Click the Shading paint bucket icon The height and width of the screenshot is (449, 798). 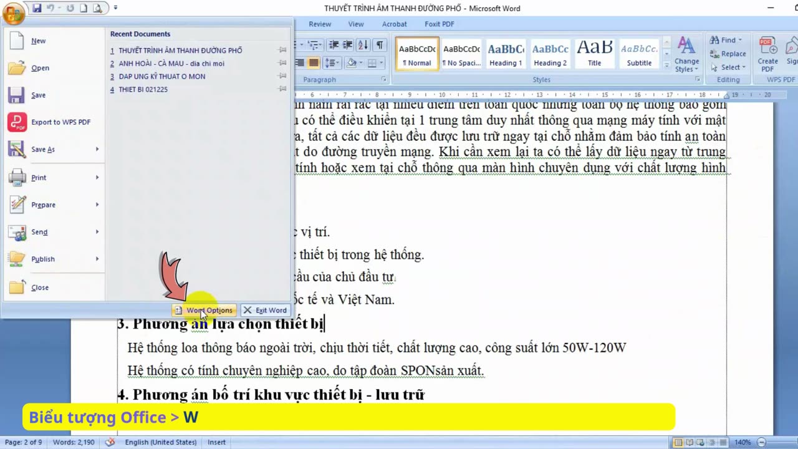[352, 63]
